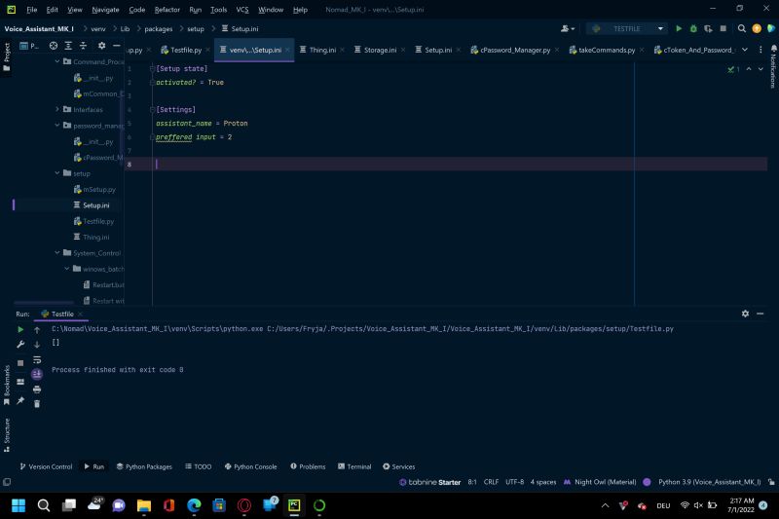Open the Refactor menu
This screenshot has height=519, width=779.
pyautogui.click(x=167, y=10)
